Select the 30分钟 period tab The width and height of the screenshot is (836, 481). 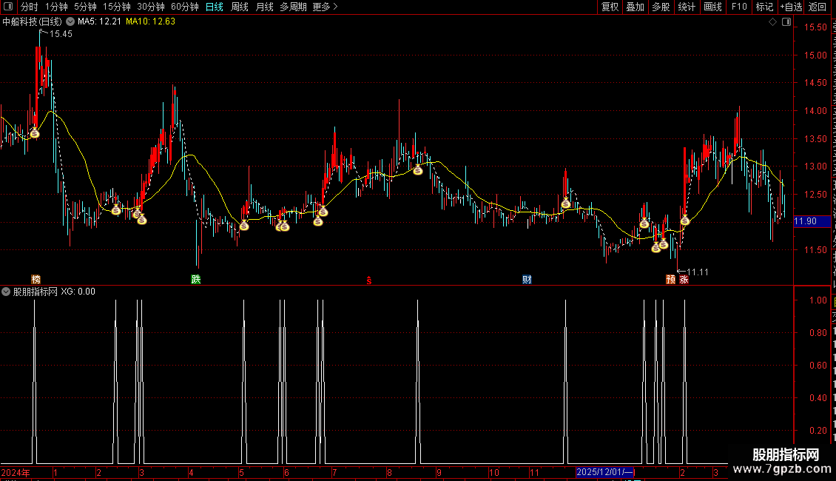click(x=151, y=7)
